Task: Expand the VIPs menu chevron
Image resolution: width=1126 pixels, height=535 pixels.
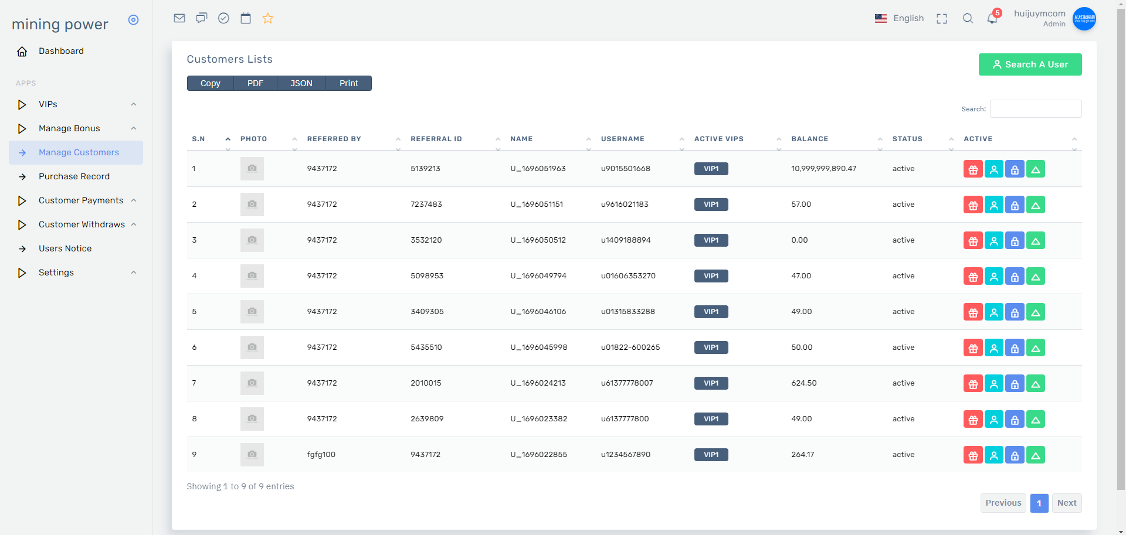Action: 134,104
